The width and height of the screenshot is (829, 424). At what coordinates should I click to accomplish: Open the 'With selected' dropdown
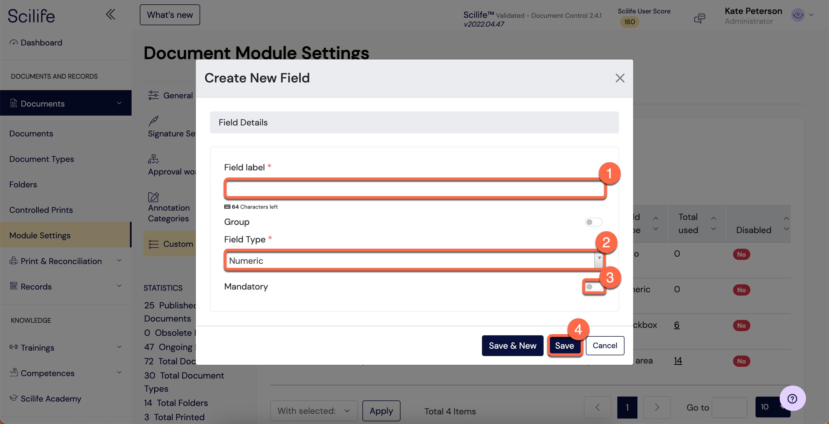click(313, 411)
